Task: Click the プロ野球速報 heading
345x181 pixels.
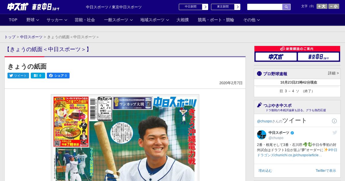Action: click(275, 74)
